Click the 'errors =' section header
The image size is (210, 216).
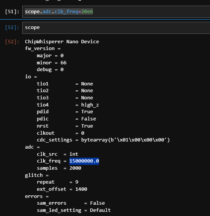[x=37, y=196]
